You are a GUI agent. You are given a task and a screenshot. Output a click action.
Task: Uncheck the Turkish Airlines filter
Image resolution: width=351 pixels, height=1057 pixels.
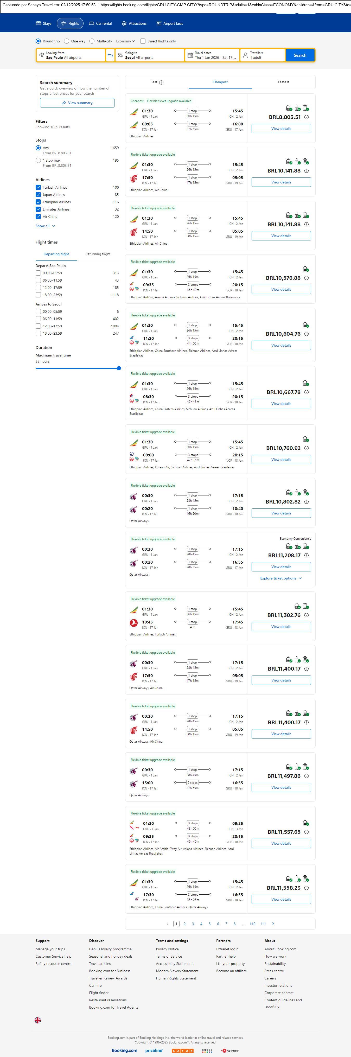point(38,188)
